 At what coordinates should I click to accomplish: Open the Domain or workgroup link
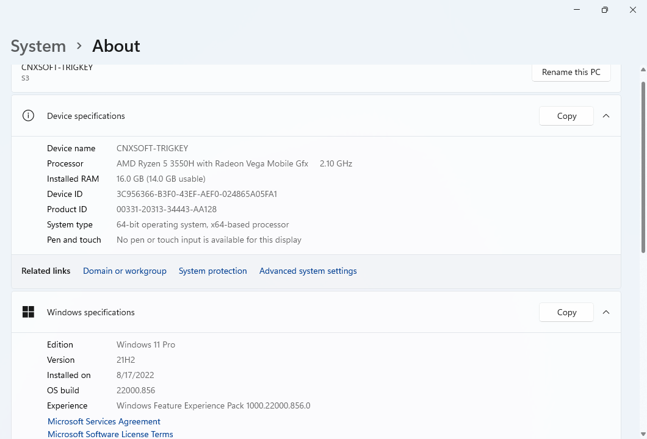point(125,271)
